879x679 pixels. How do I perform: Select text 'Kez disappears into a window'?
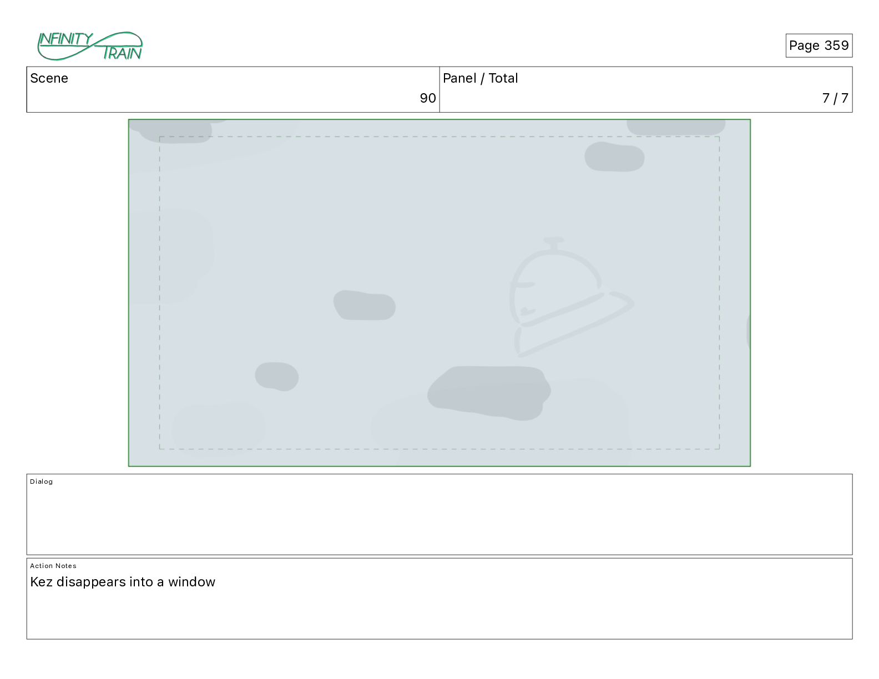tap(123, 582)
